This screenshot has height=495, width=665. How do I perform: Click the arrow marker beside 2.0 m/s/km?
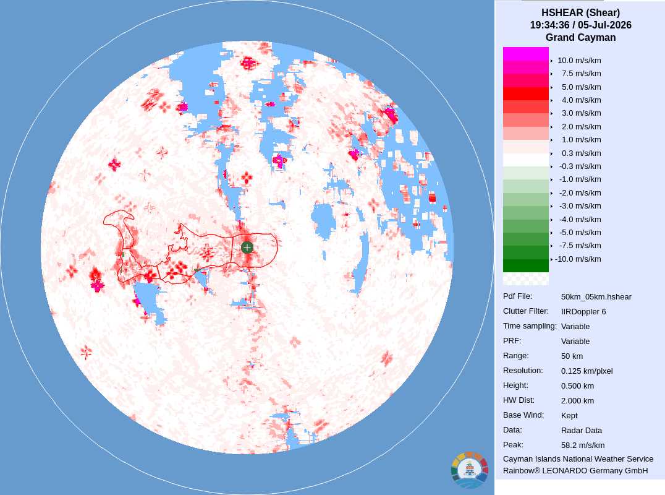click(551, 127)
